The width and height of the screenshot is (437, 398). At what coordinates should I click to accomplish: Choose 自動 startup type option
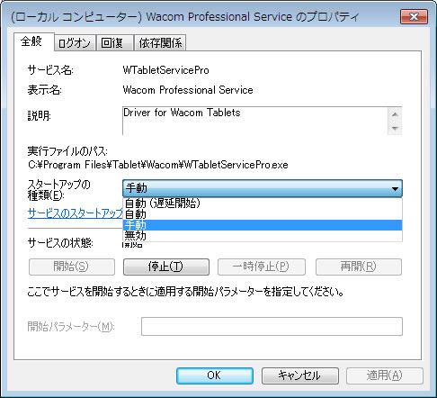pos(263,214)
